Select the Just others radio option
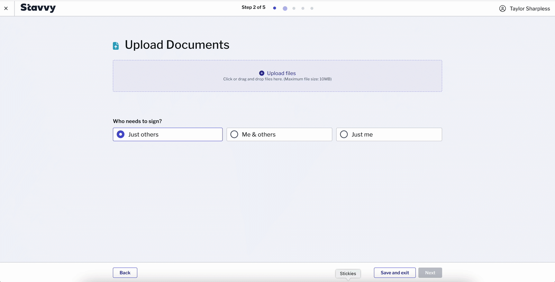The height and width of the screenshot is (282, 555). 168,134
